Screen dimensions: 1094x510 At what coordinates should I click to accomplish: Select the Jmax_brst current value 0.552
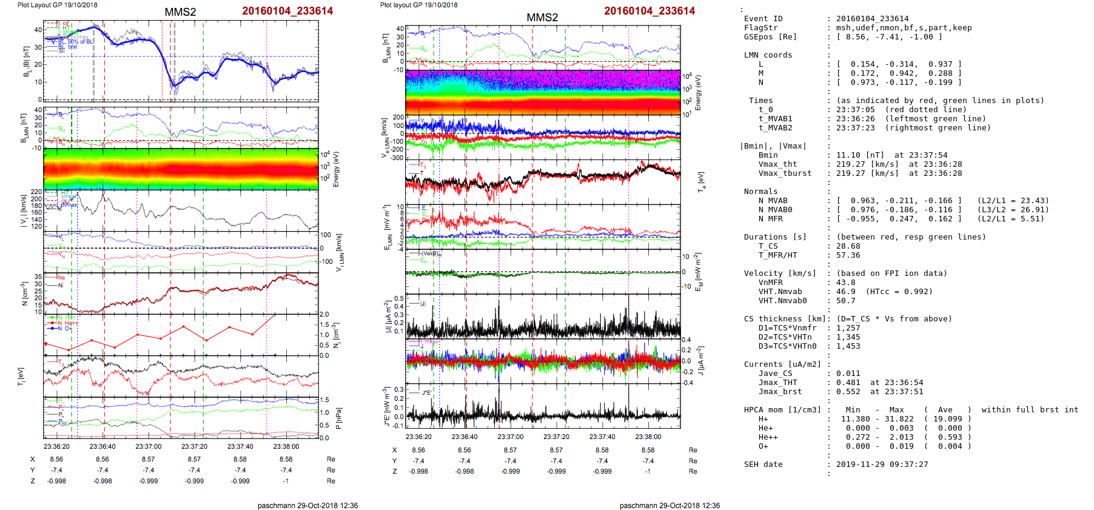(848, 392)
